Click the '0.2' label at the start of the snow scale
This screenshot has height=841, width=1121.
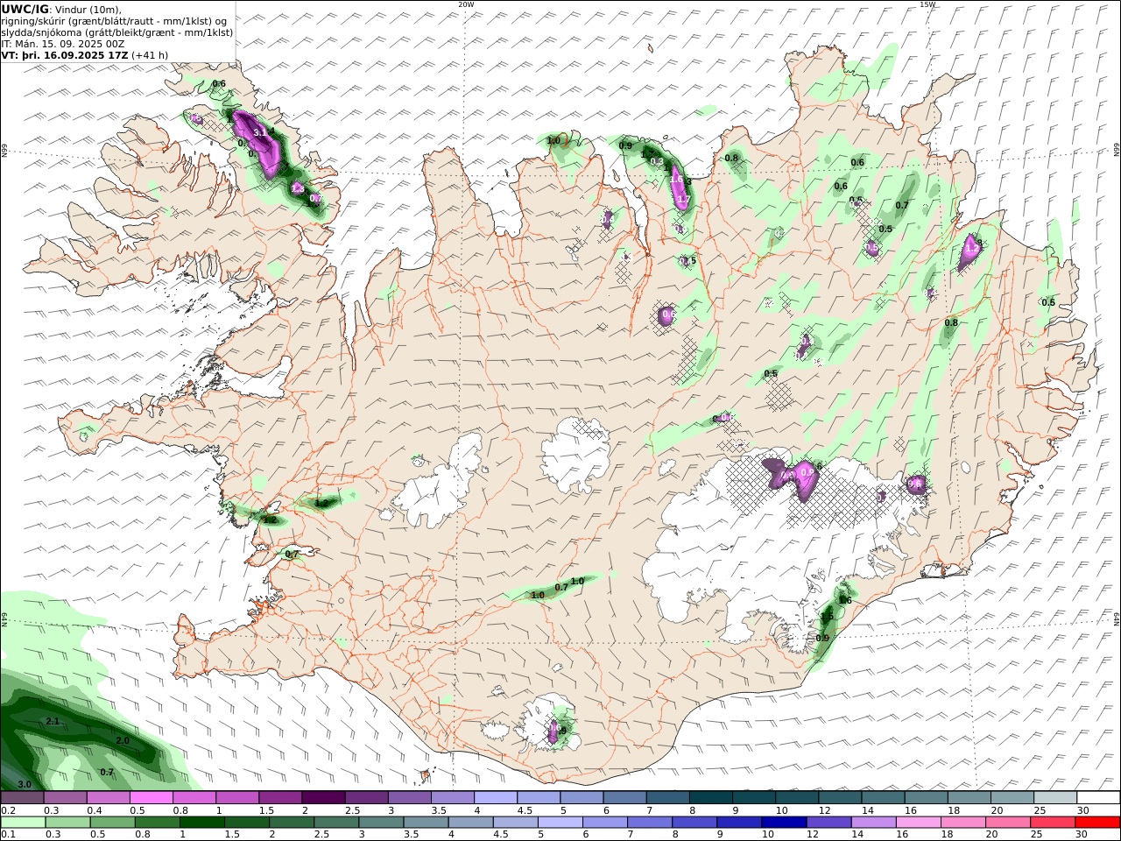point(7,810)
